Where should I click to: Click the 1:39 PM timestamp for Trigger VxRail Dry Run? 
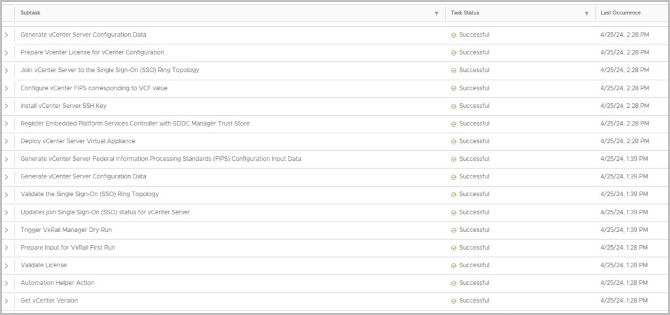tap(624, 230)
